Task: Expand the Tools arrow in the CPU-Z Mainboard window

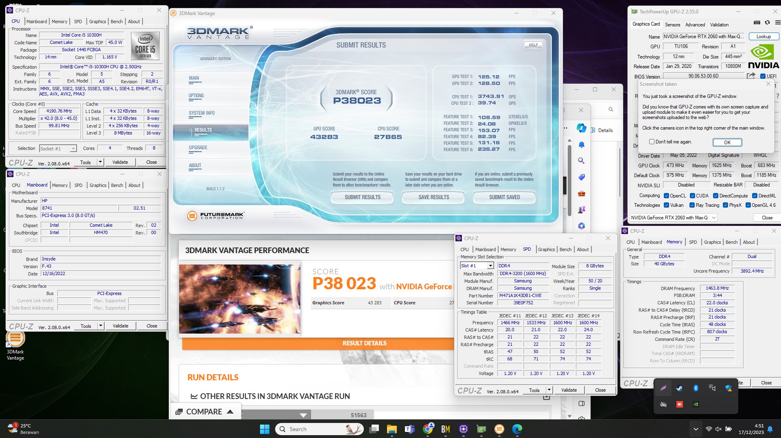Action: click(101, 326)
